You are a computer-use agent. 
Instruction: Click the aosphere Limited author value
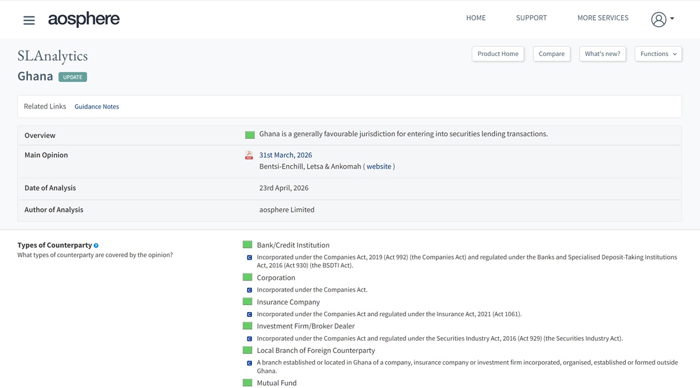(x=287, y=209)
